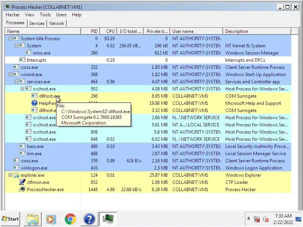303x227 pixels.
Task: Click the 'Interrupts and DPCs' description
Action: (245, 60)
